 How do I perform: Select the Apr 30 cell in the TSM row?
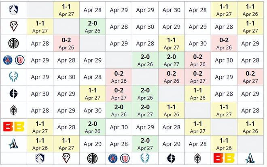tap(197, 43)
